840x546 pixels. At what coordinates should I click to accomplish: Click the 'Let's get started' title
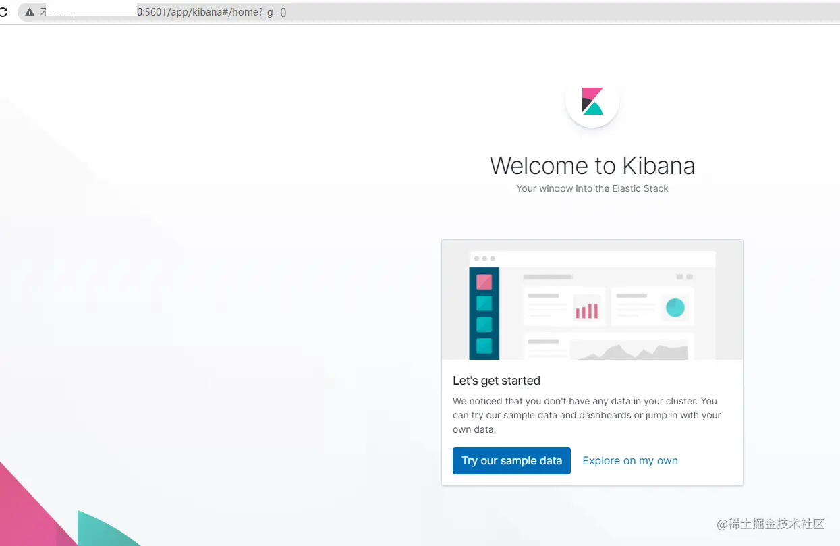[497, 381]
